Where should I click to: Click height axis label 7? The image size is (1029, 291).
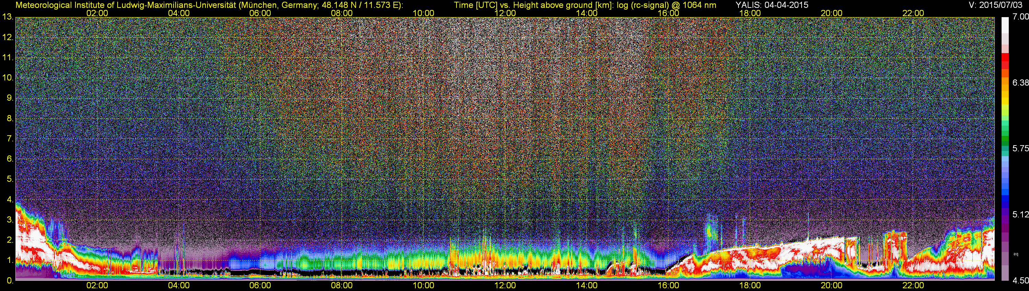[10, 139]
